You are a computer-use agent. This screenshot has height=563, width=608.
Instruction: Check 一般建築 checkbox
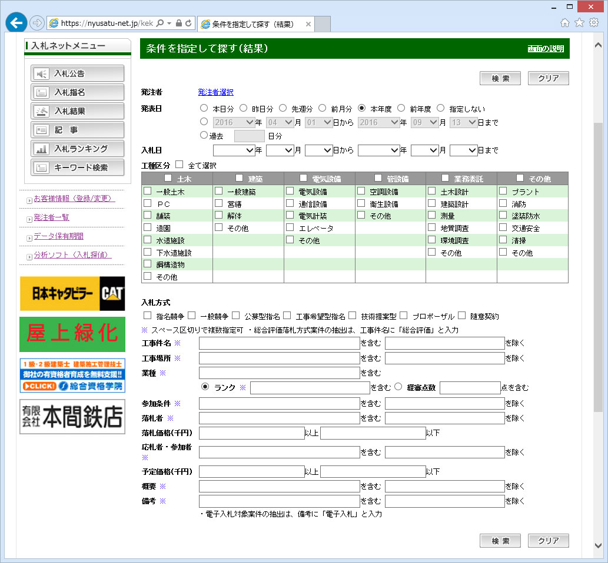pyautogui.click(x=219, y=191)
